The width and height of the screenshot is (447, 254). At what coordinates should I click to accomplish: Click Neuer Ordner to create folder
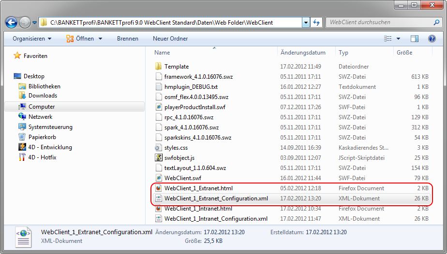click(170, 39)
